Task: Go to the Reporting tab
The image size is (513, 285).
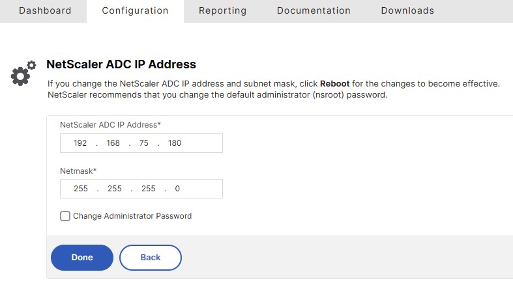Action: pyautogui.click(x=222, y=10)
